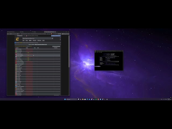Run the TCP port check

click(34, 41)
